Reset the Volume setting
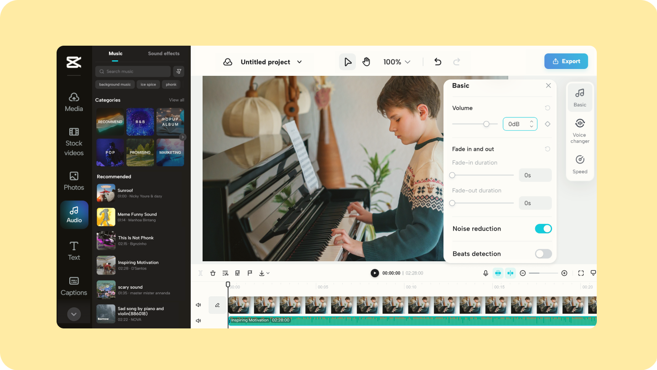Viewport: 657px width, 370px height. pyautogui.click(x=547, y=108)
